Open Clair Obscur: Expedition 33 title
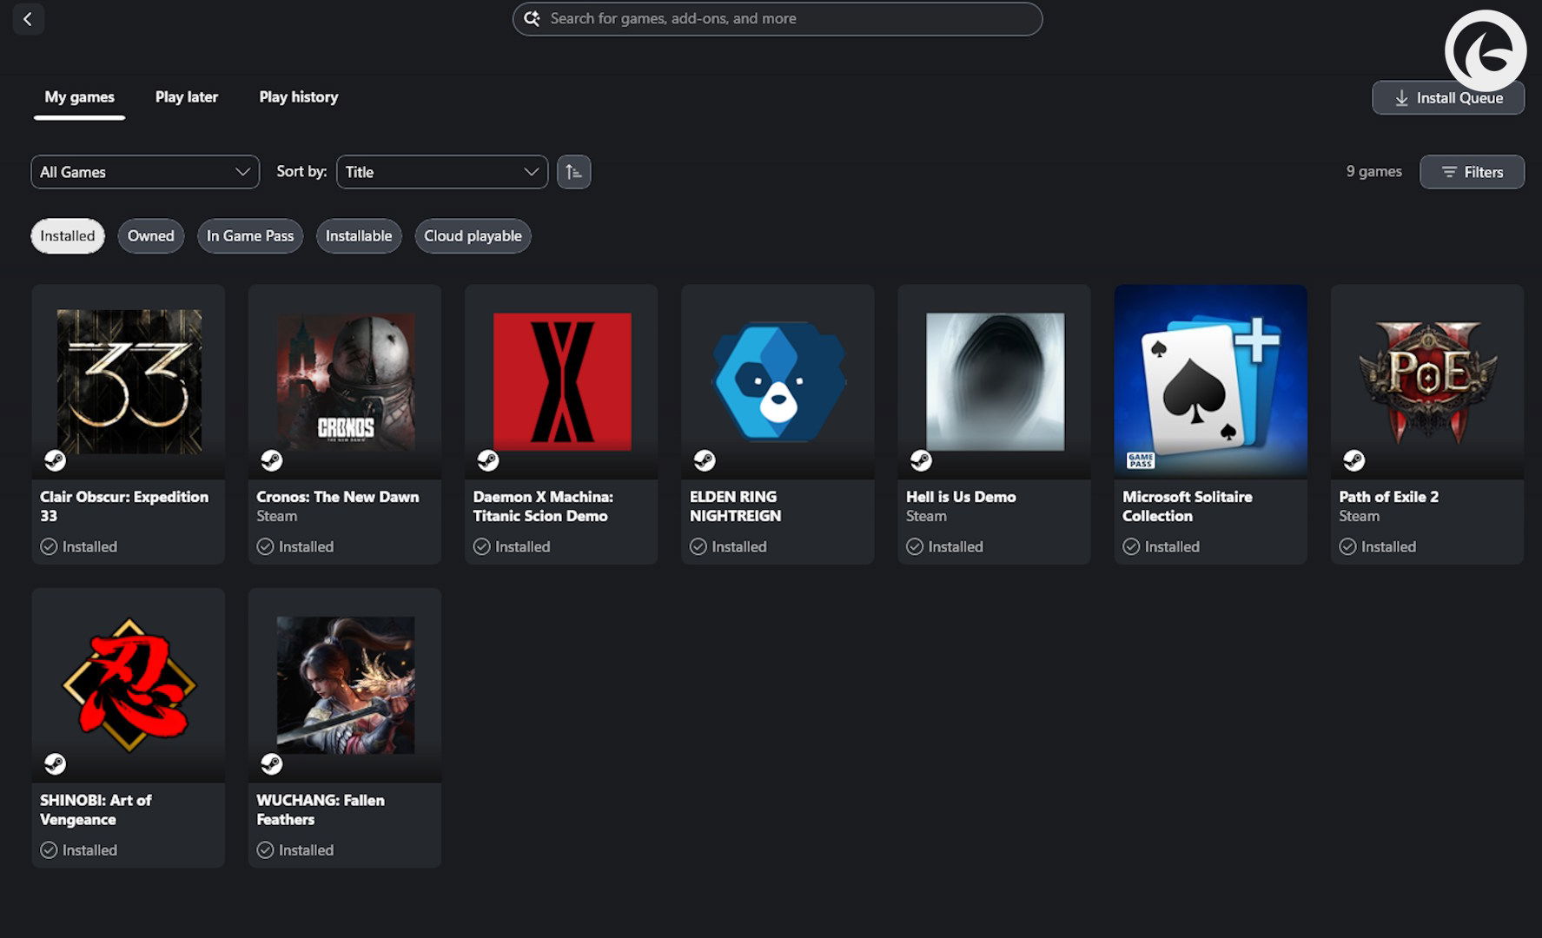Screen dimensions: 1542x938 (x=124, y=506)
